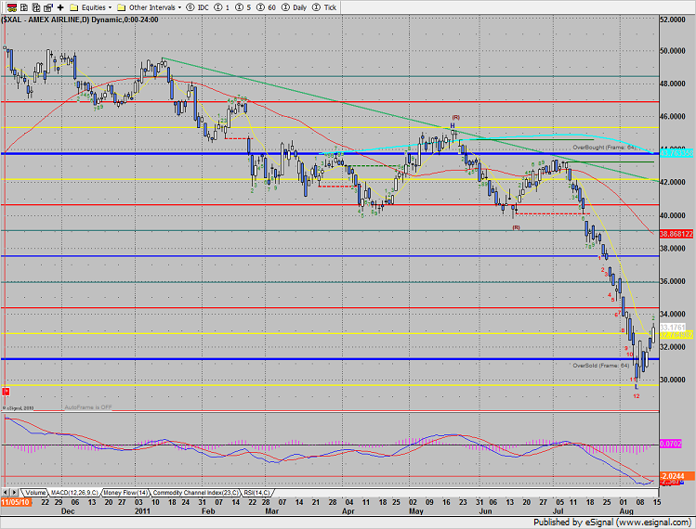This screenshot has height=529, width=696.
Task: Switch to the Tick interval
Action: coord(324,7)
